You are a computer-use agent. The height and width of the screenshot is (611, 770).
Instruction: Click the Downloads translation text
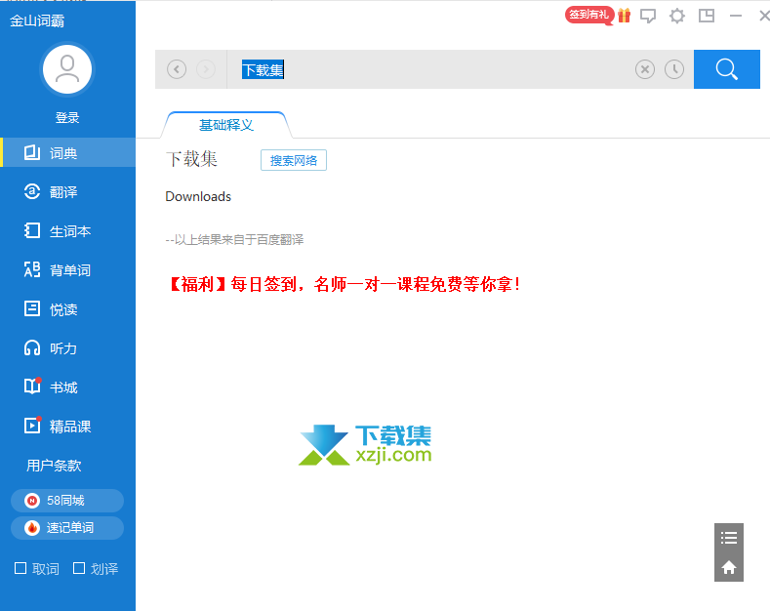tap(198, 196)
